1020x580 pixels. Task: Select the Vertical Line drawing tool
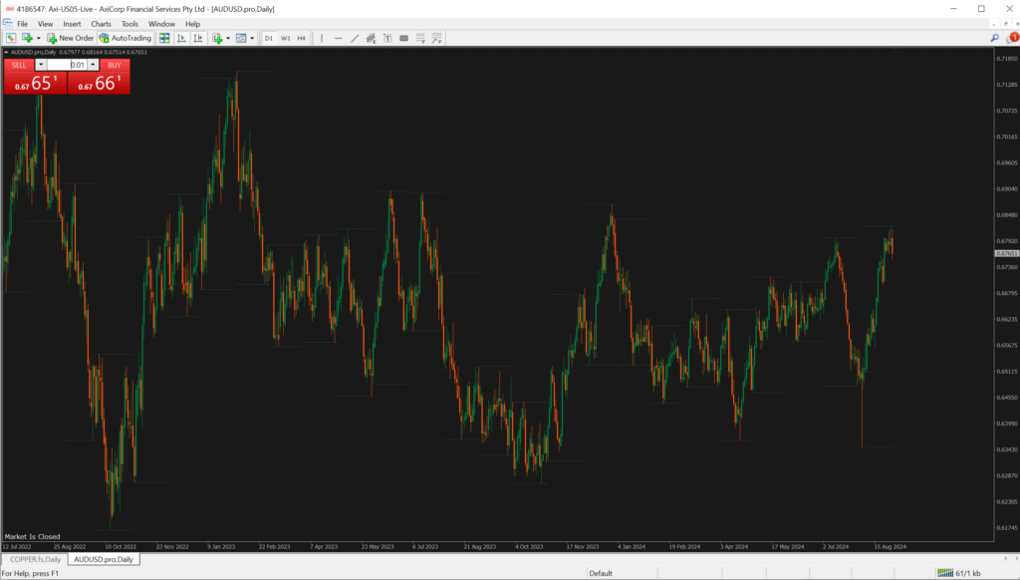coord(322,39)
